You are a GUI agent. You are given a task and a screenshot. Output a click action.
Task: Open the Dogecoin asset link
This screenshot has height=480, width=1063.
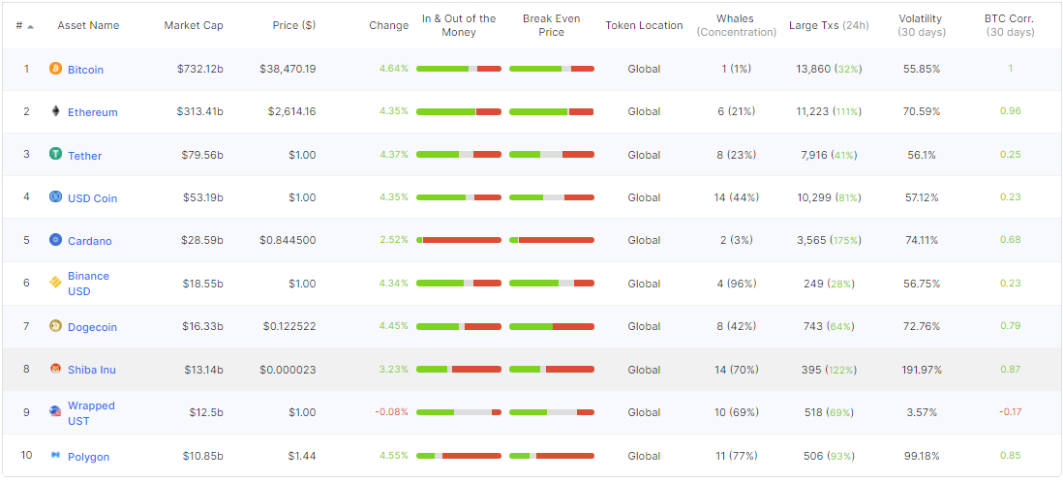pyautogui.click(x=92, y=327)
